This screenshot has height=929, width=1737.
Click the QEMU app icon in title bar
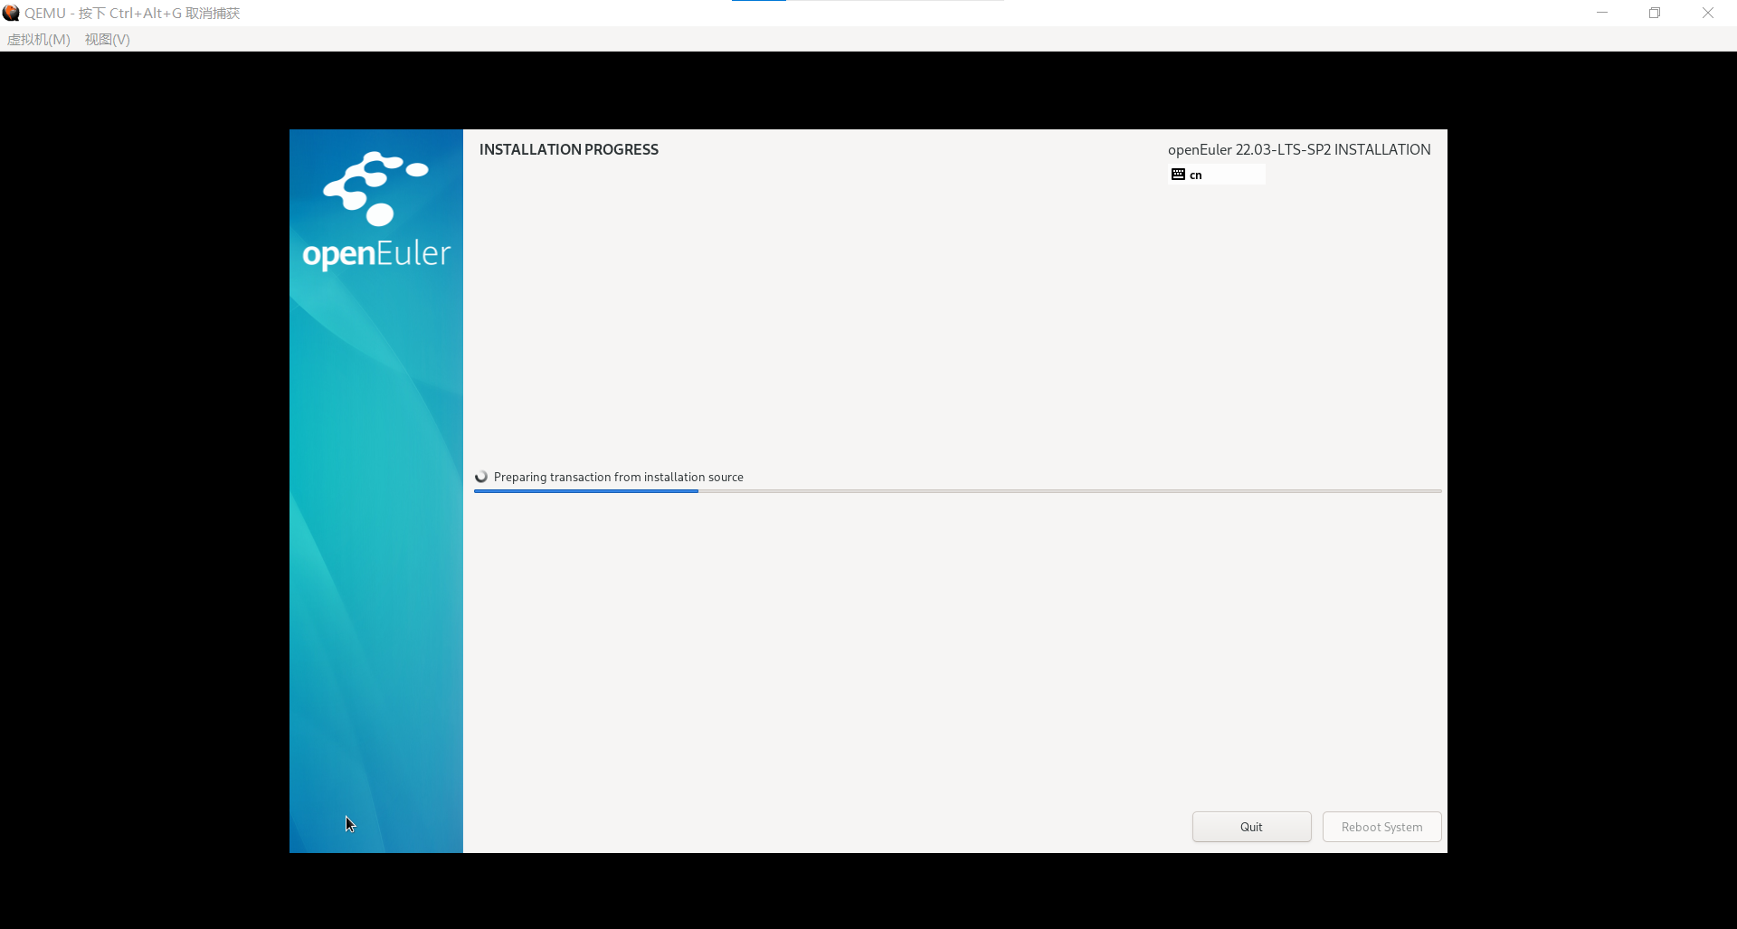(11, 13)
